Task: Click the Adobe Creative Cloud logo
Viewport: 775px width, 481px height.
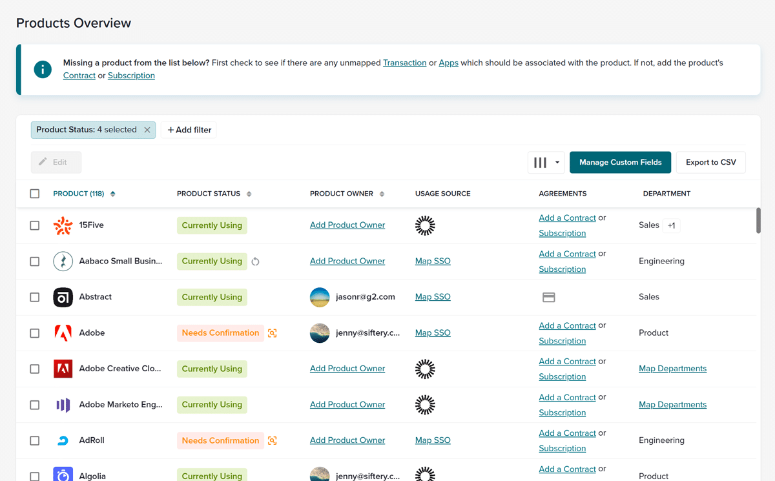Action: [x=63, y=369]
